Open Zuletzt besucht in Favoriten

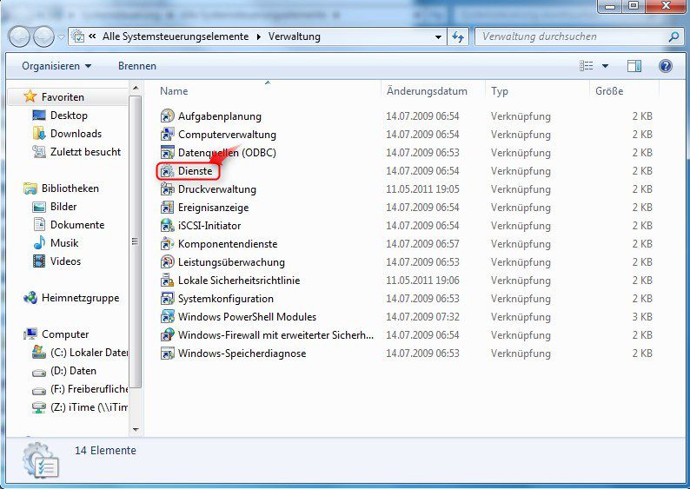(85, 152)
